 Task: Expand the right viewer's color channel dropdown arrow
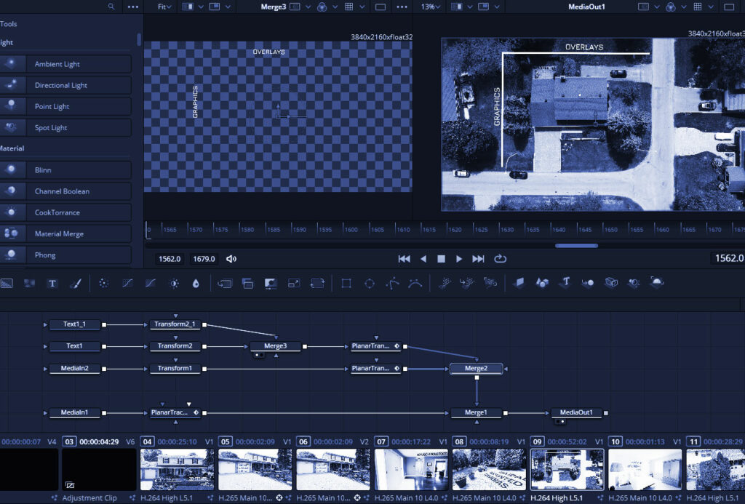684,7
